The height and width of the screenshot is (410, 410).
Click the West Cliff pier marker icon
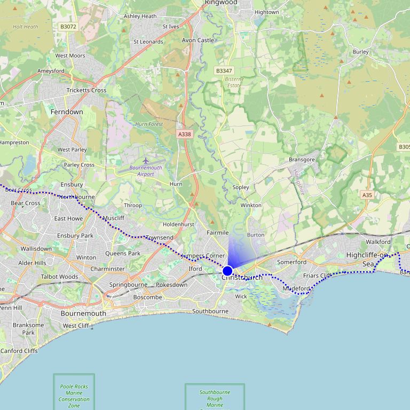pos(92,326)
